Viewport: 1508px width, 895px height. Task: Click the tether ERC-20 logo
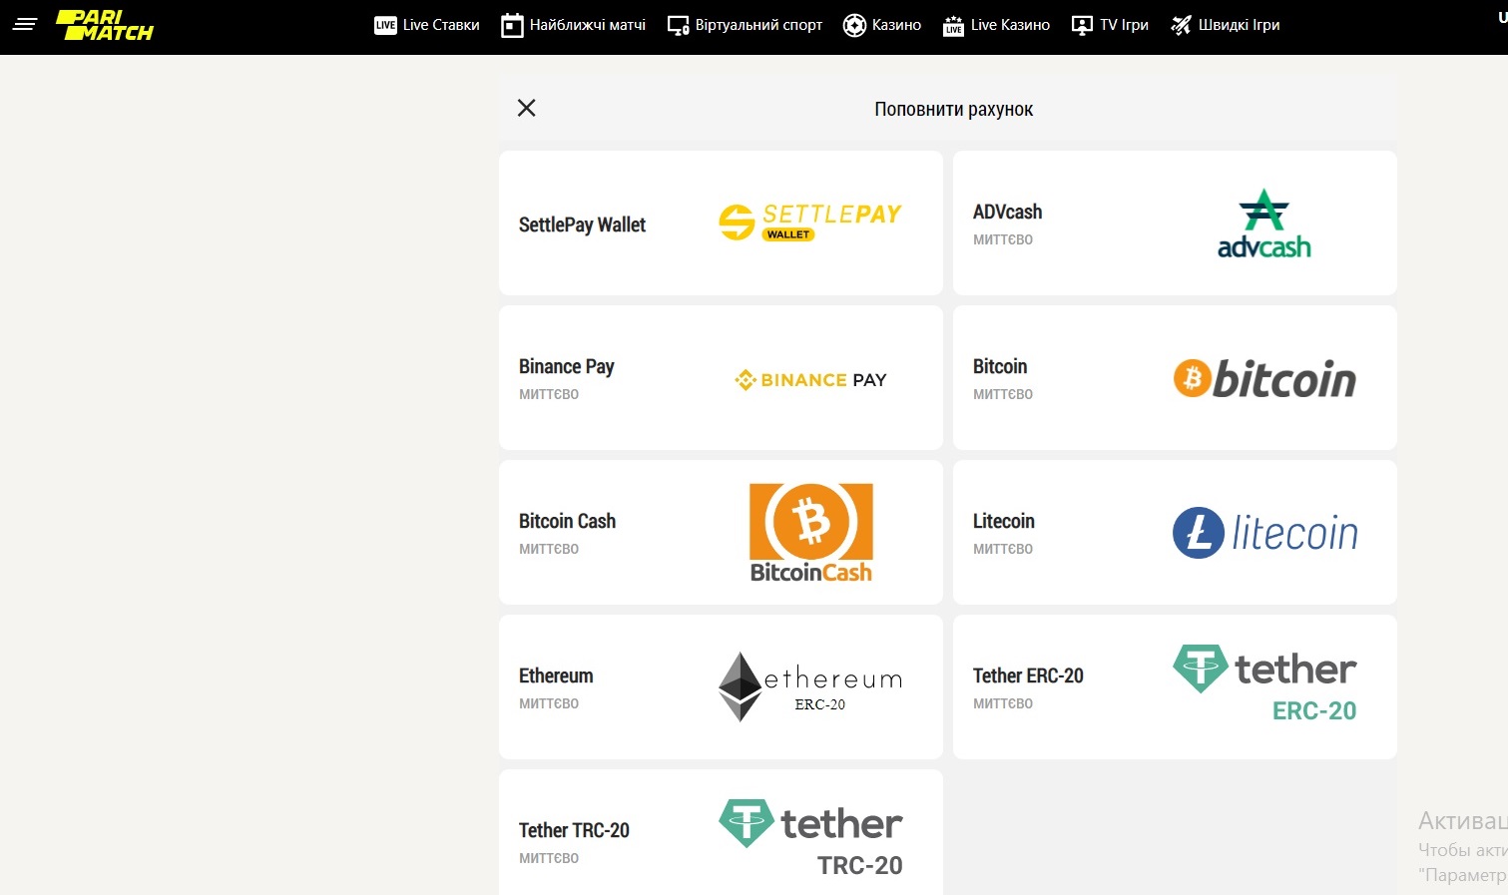[x=1264, y=683]
